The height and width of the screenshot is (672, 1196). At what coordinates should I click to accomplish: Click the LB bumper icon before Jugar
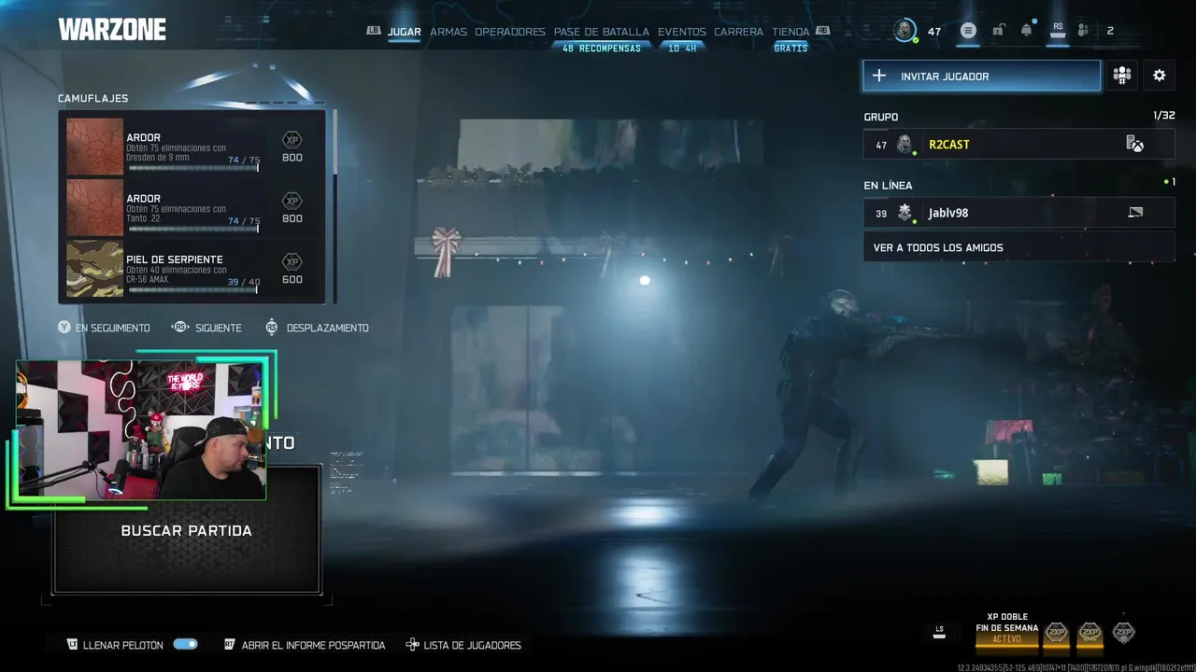click(374, 31)
